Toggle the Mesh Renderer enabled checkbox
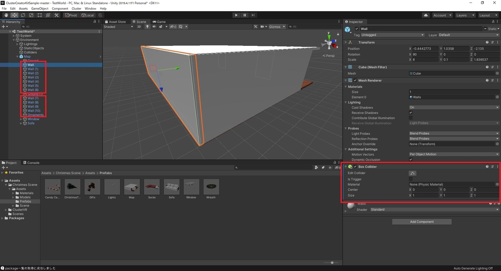The image size is (501, 271). [x=355, y=80]
